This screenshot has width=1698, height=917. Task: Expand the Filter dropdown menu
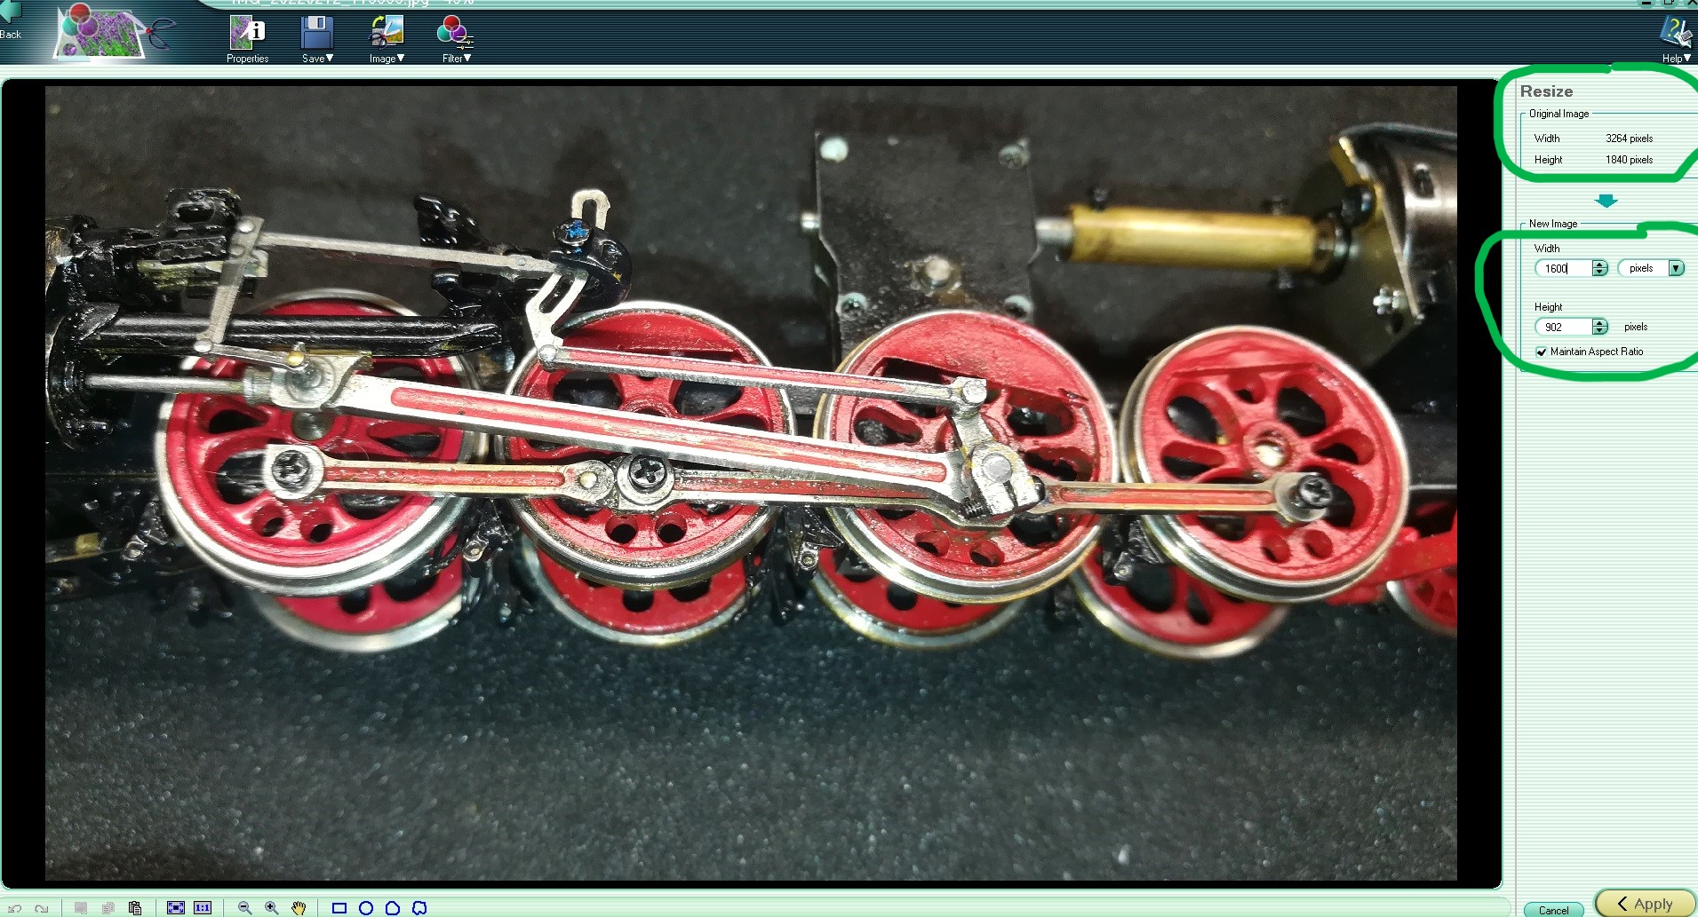pyautogui.click(x=456, y=39)
